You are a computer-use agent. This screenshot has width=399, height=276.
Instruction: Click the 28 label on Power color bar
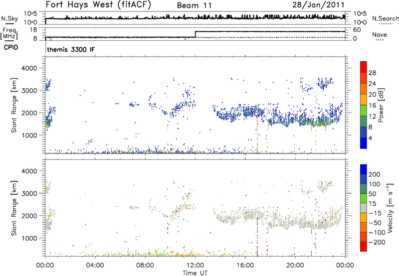pos(372,73)
